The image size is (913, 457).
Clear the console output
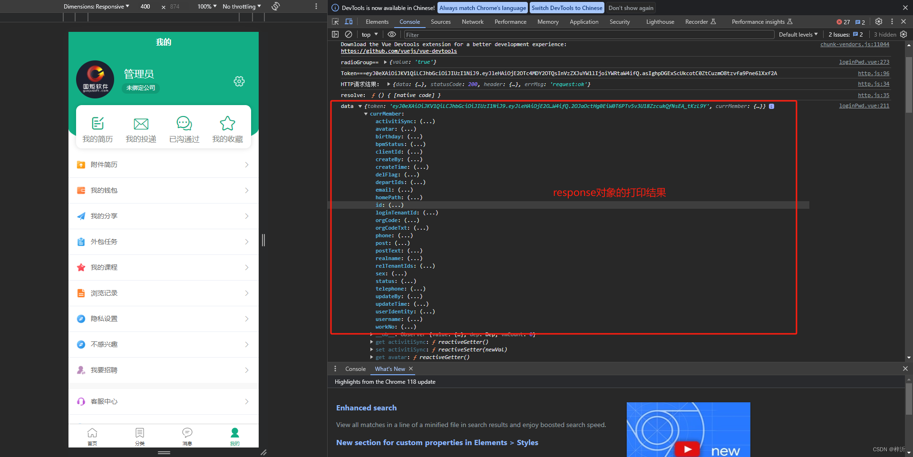pos(348,34)
